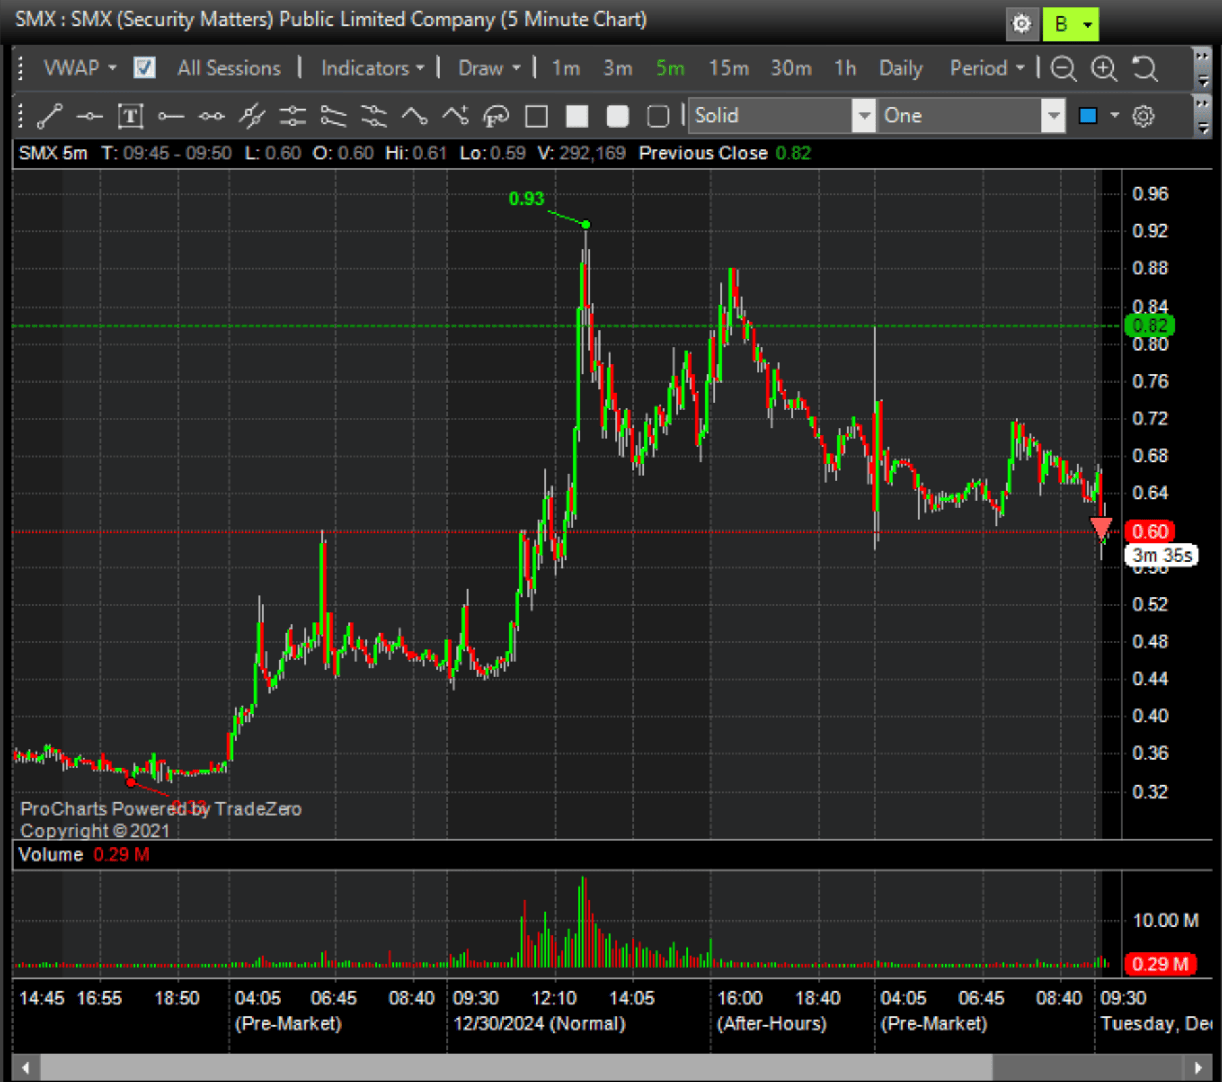
Task: Click the horizontal scrollbar right arrow
Action: coord(1198,1068)
